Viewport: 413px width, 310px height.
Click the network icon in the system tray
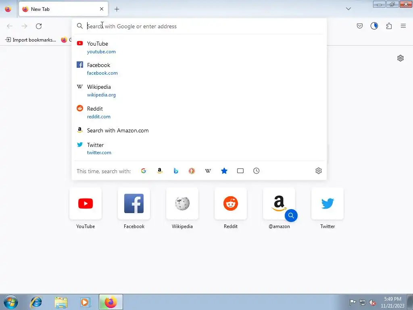[363, 302]
